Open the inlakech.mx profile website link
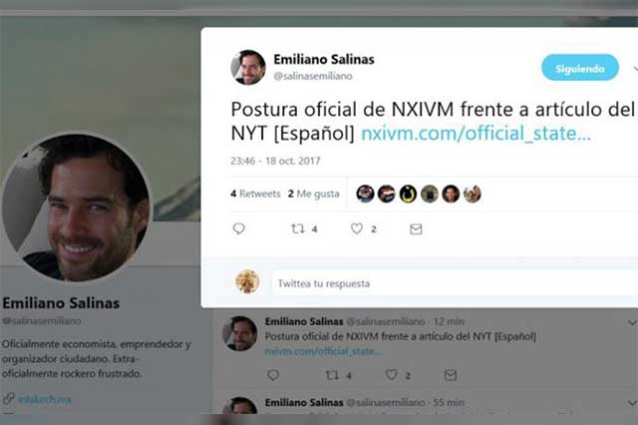 pyautogui.click(x=45, y=399)
